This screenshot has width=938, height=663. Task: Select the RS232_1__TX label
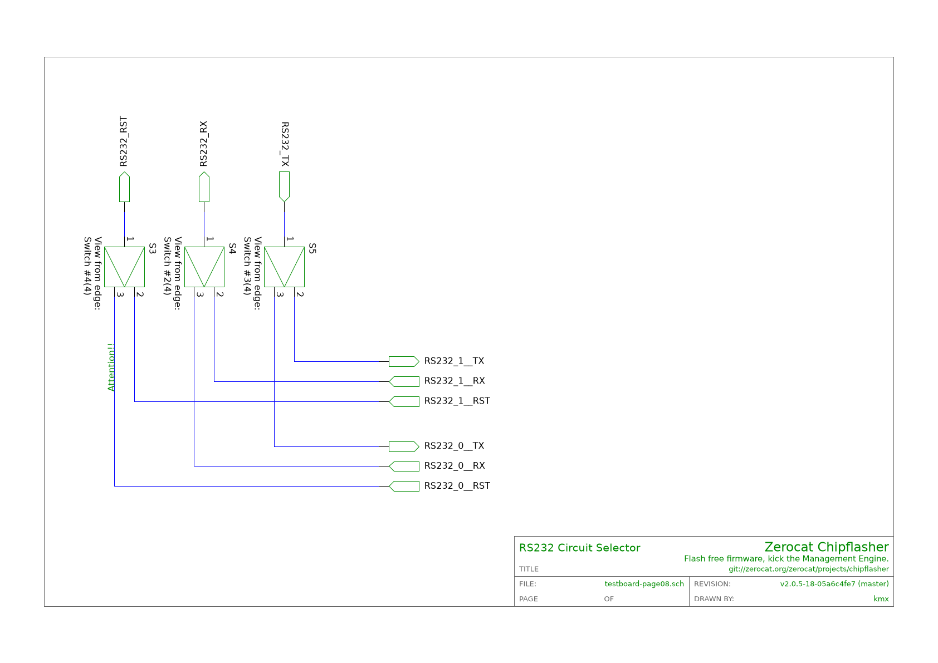[x=454, y=361]
